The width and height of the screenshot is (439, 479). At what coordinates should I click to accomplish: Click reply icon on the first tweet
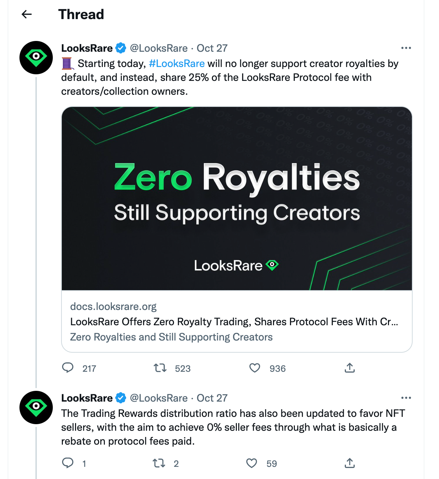(68, 368)
